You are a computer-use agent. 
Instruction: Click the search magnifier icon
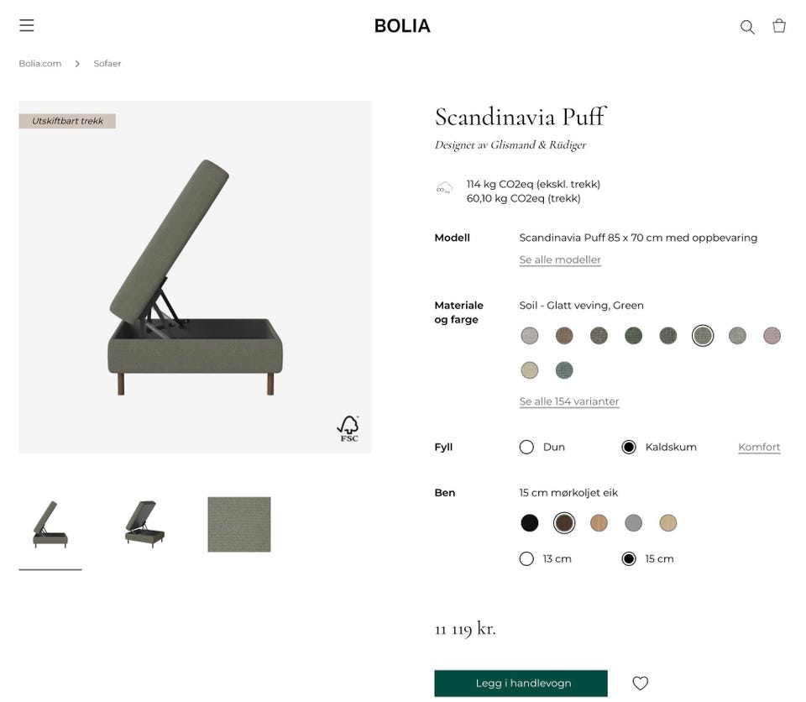point(746,26)
